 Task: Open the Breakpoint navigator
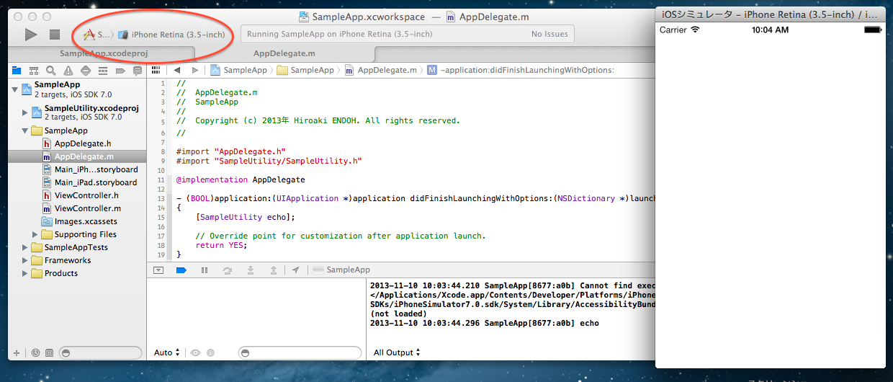click(x=120, y=71)
